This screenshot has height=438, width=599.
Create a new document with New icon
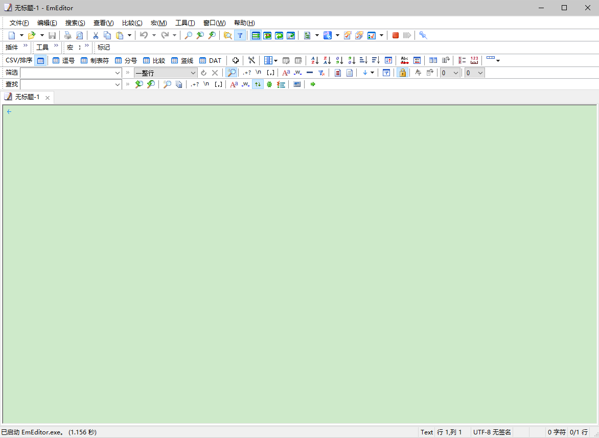pyautogui.click(x=12, y=35)
